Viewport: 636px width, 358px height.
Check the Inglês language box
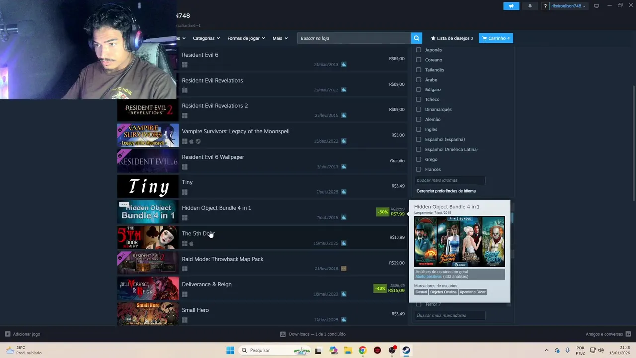[418, 129]
